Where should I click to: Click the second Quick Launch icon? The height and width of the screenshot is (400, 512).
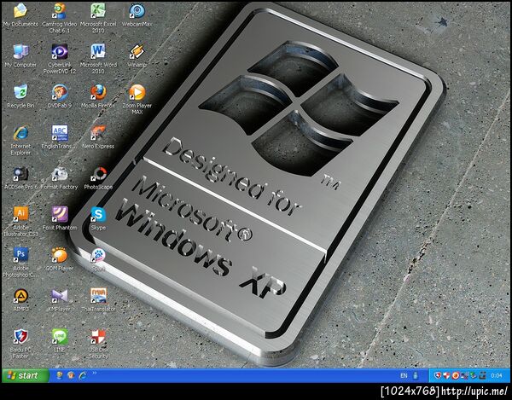(71, 375)
